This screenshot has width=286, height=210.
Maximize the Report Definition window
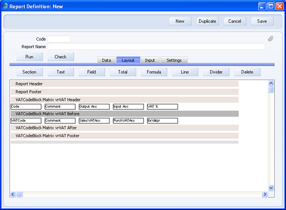tap(271, 6)
